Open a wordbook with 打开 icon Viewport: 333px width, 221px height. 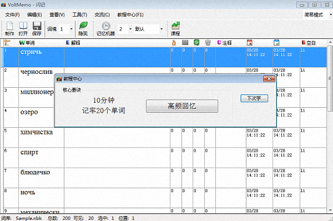pyautogui.click(x=23, y=29)
